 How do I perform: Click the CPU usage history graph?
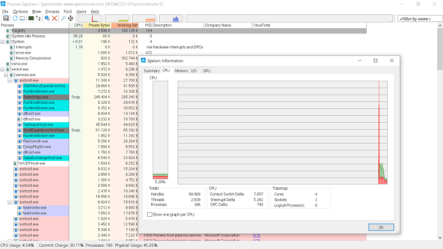coord(283,133)
